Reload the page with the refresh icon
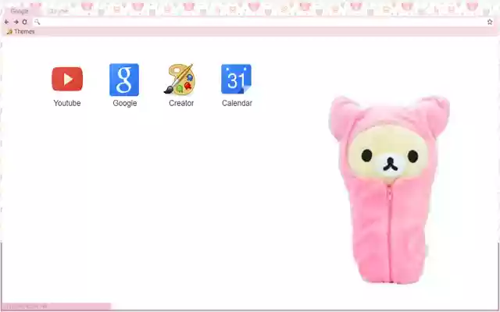Image resolution: width=500 pixels, height=312 pixels. 24,22
